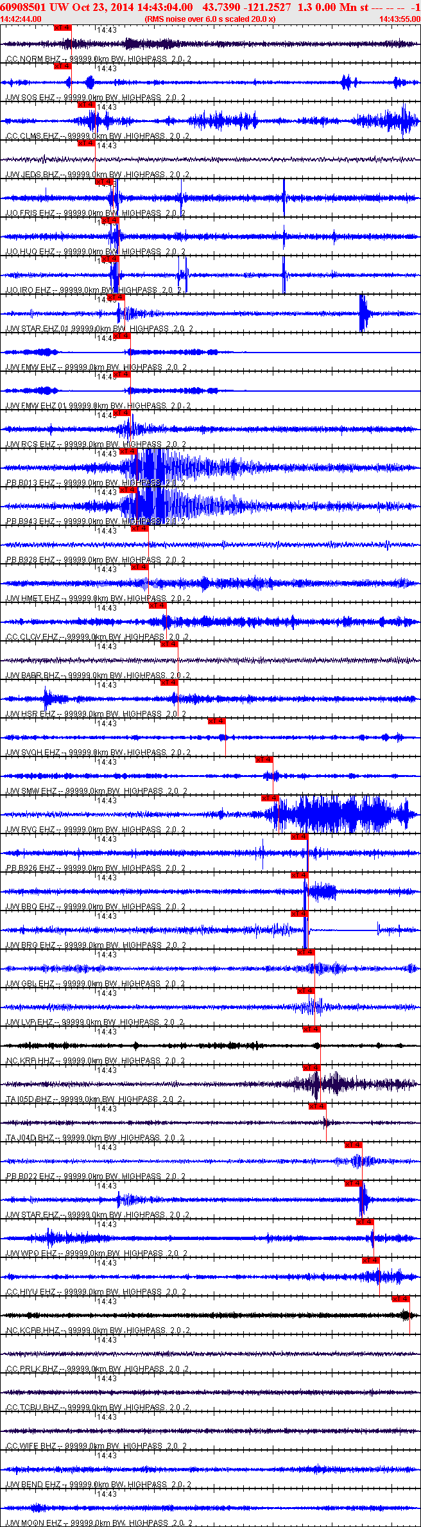Viewport: 421px width, 1527px height.
Task: Click the pick marker on UO HUO trace
Action: coord(110,220)
